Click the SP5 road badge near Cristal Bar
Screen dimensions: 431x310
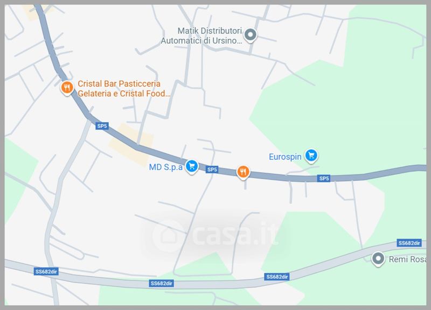[102, 126]
